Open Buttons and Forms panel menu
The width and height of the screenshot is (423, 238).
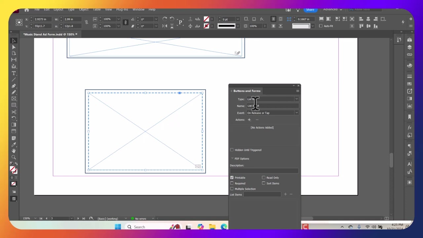point(298,91)
